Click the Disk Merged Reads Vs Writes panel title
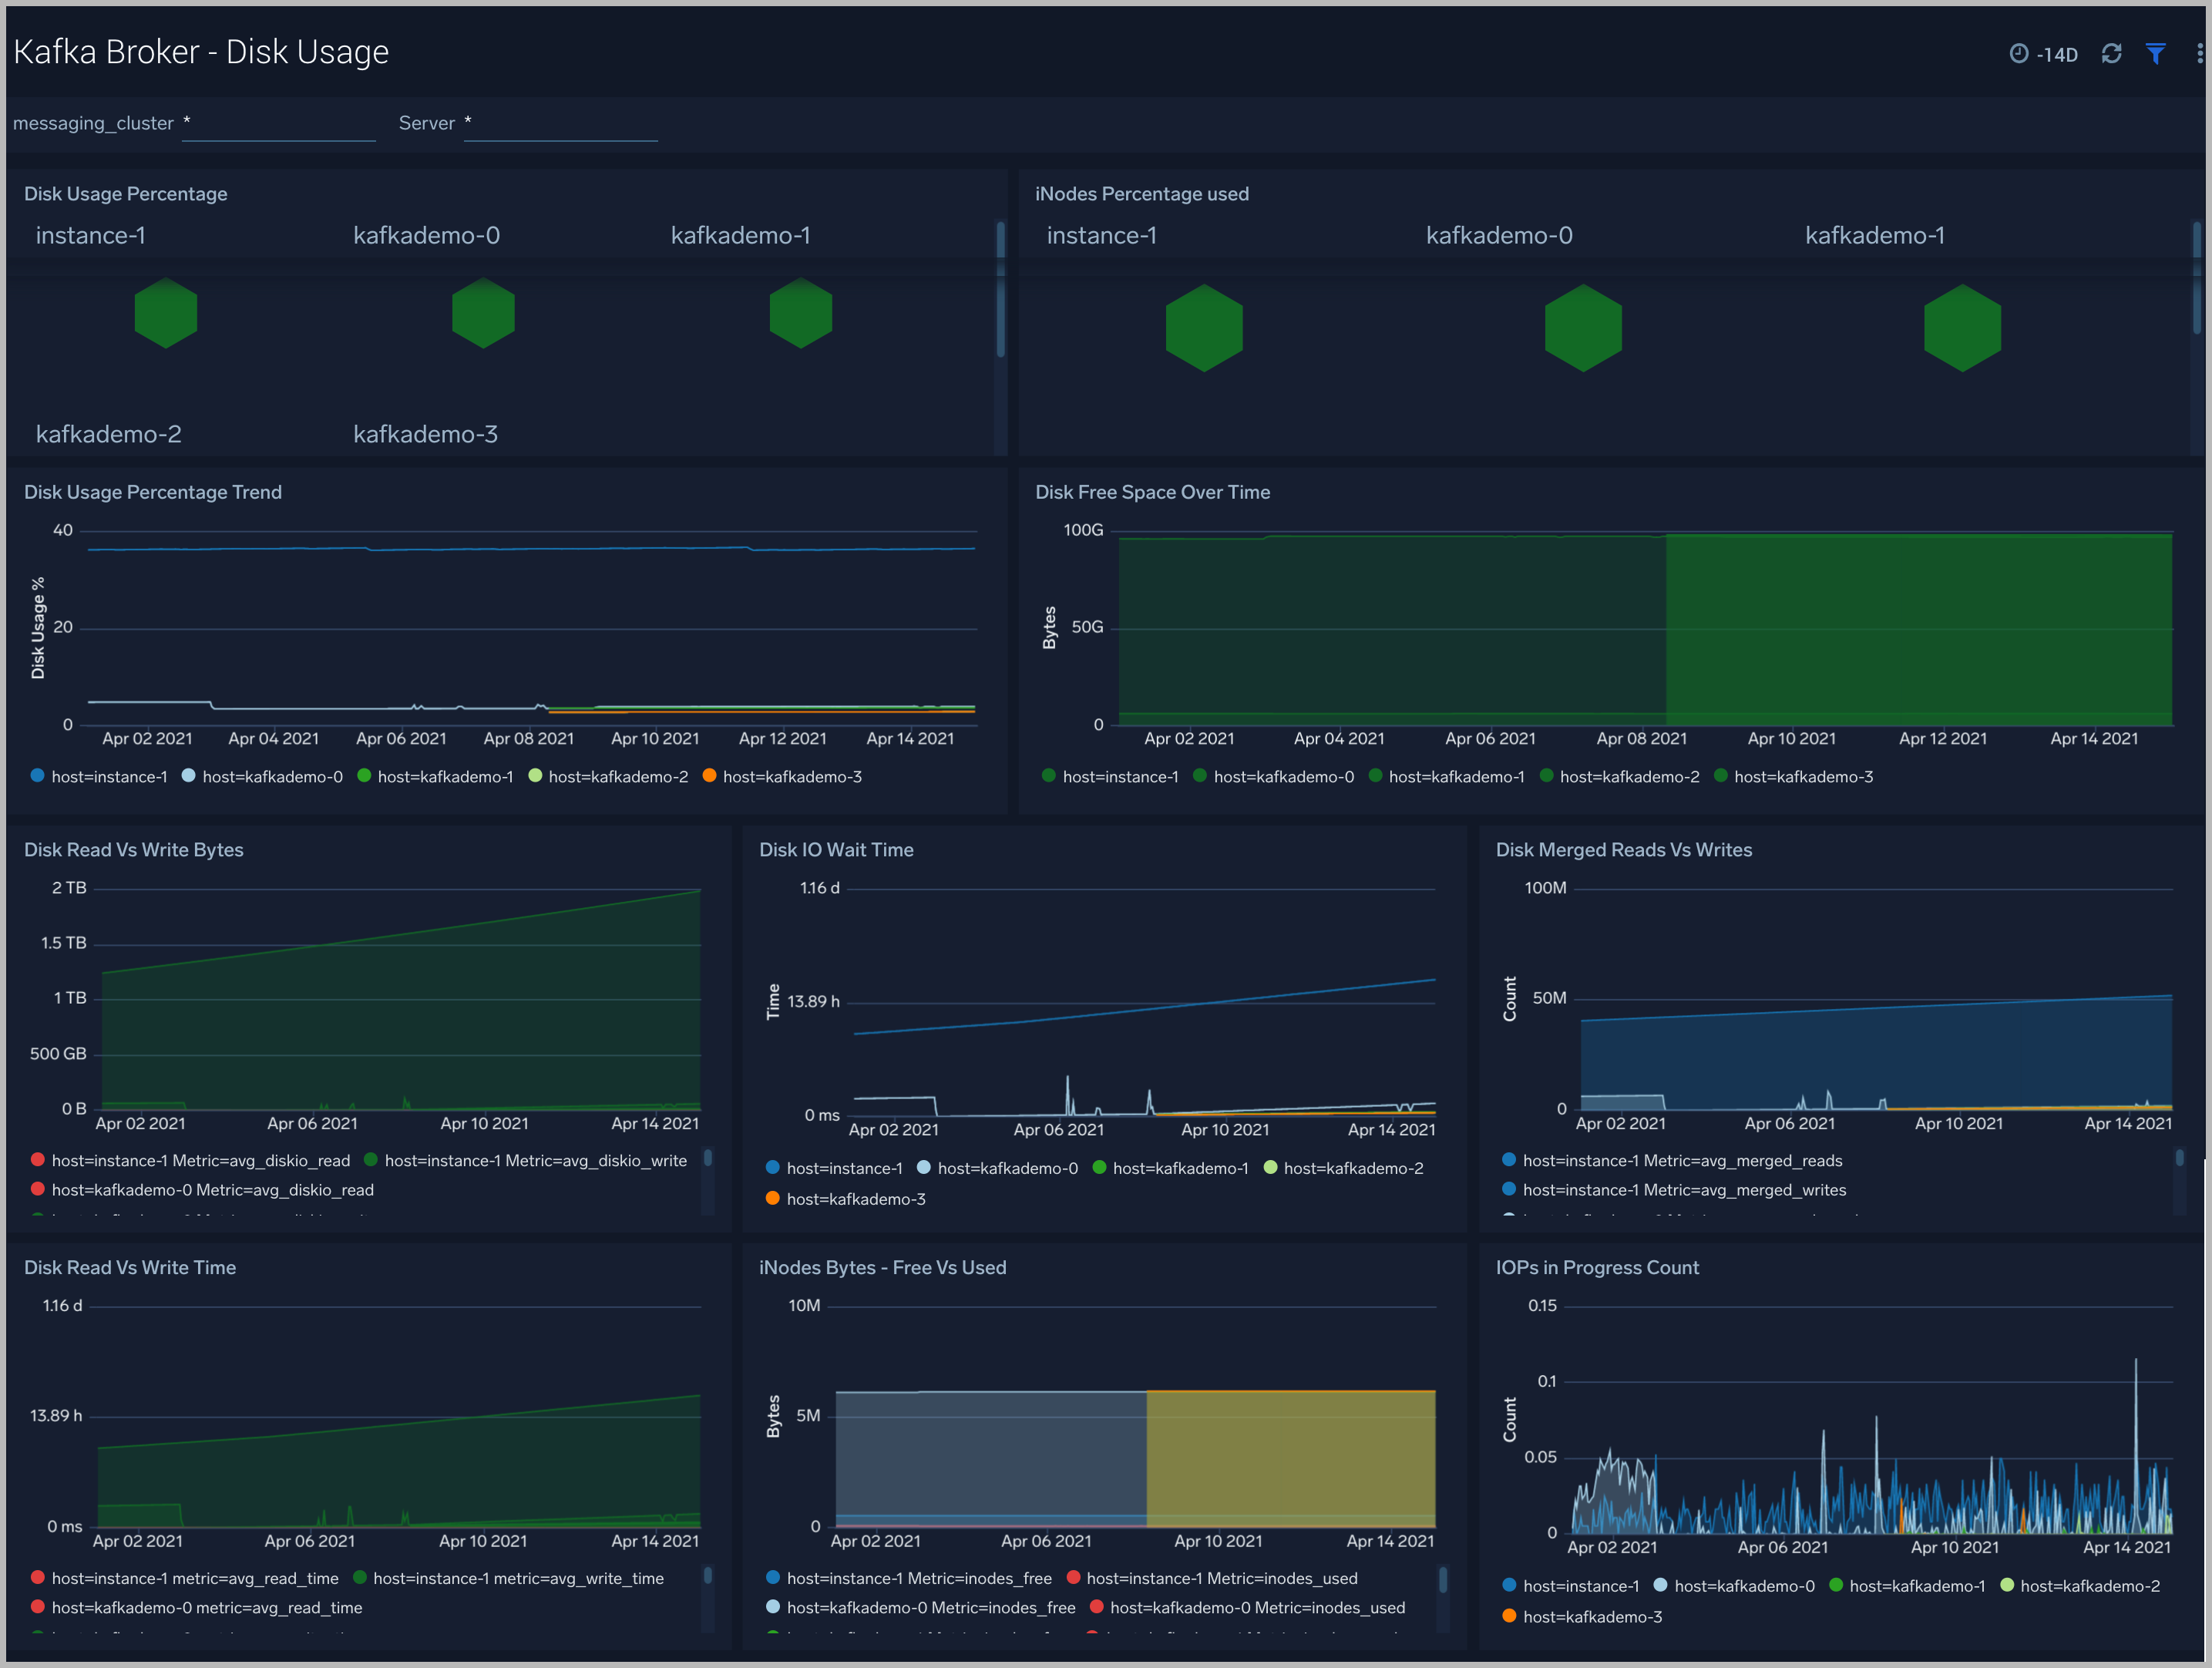This screenshot has width=2212, height=1668. click(1624, 849)
